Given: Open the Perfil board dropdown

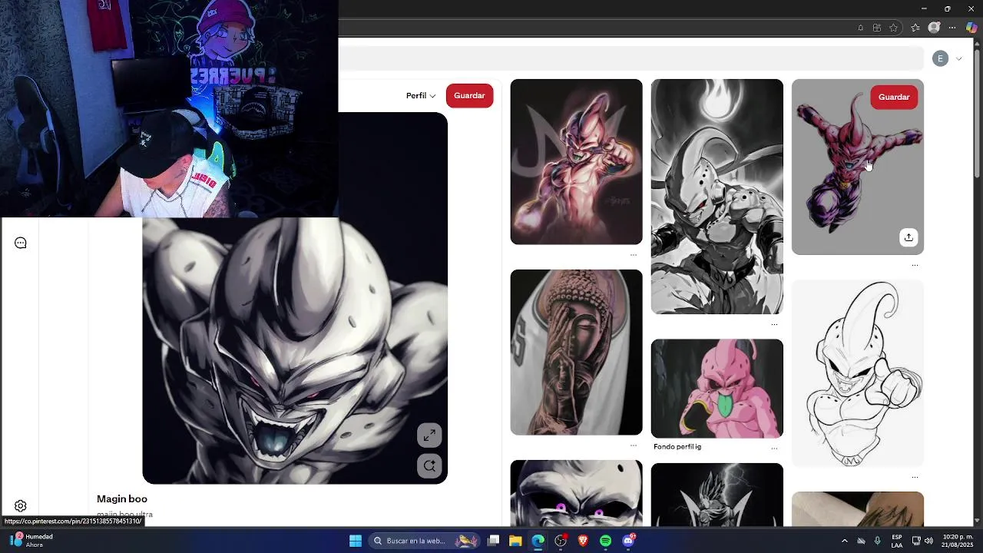Looking at the screenshot, I should 421,96.
